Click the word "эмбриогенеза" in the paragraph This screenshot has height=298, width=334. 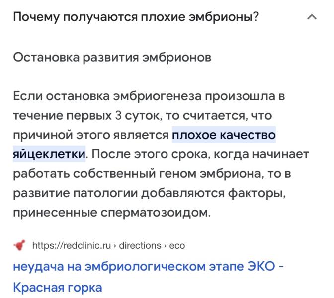pyautogui.click(x=157, y=96)
